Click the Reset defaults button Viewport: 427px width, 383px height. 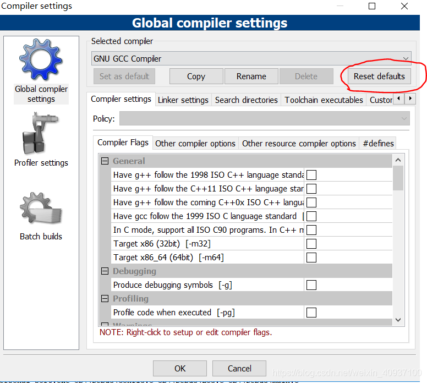pos(379,76)
